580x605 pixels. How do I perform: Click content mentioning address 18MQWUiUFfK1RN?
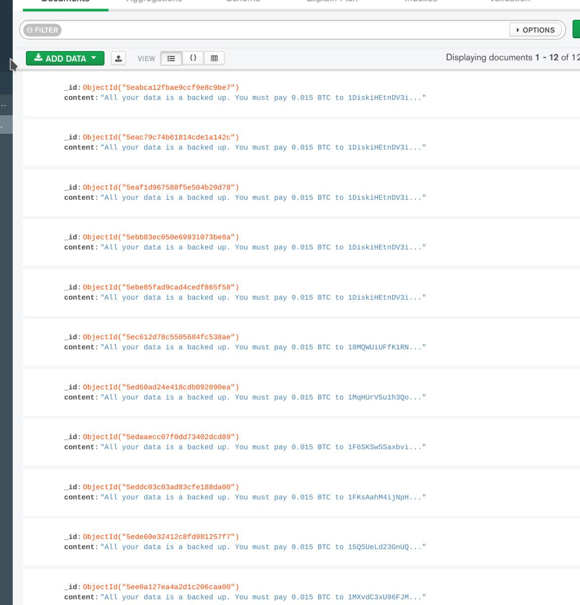click(x=263, y=347)
